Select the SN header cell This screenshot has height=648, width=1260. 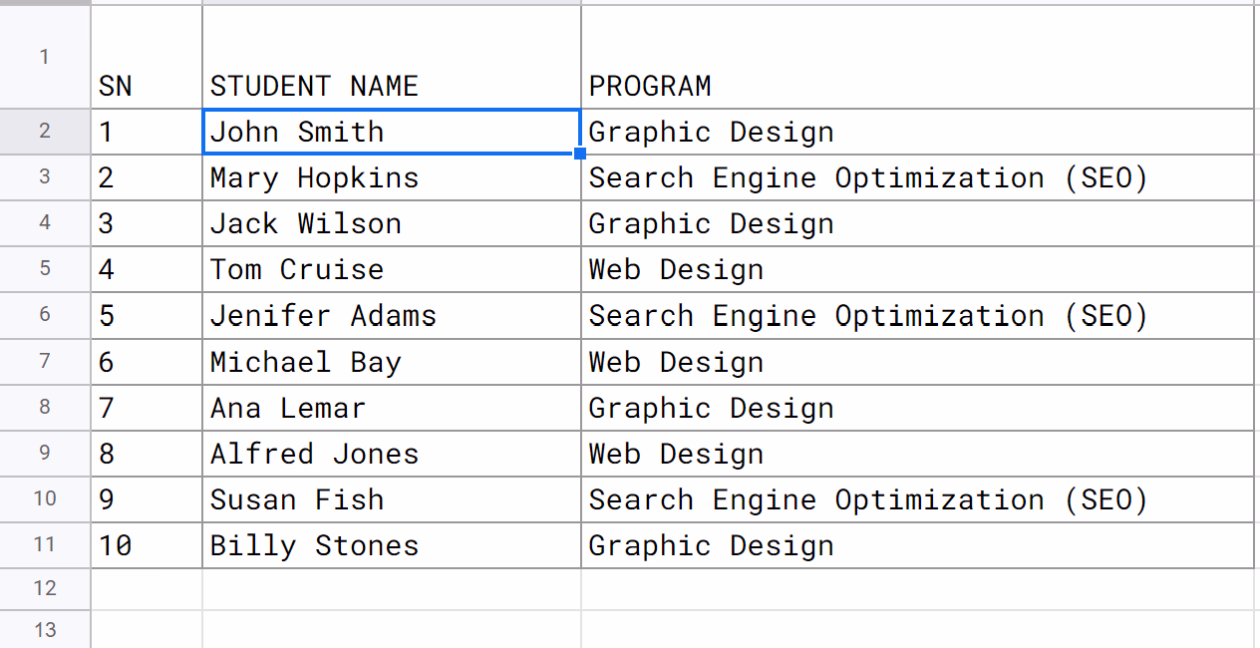tap(146, 86)
